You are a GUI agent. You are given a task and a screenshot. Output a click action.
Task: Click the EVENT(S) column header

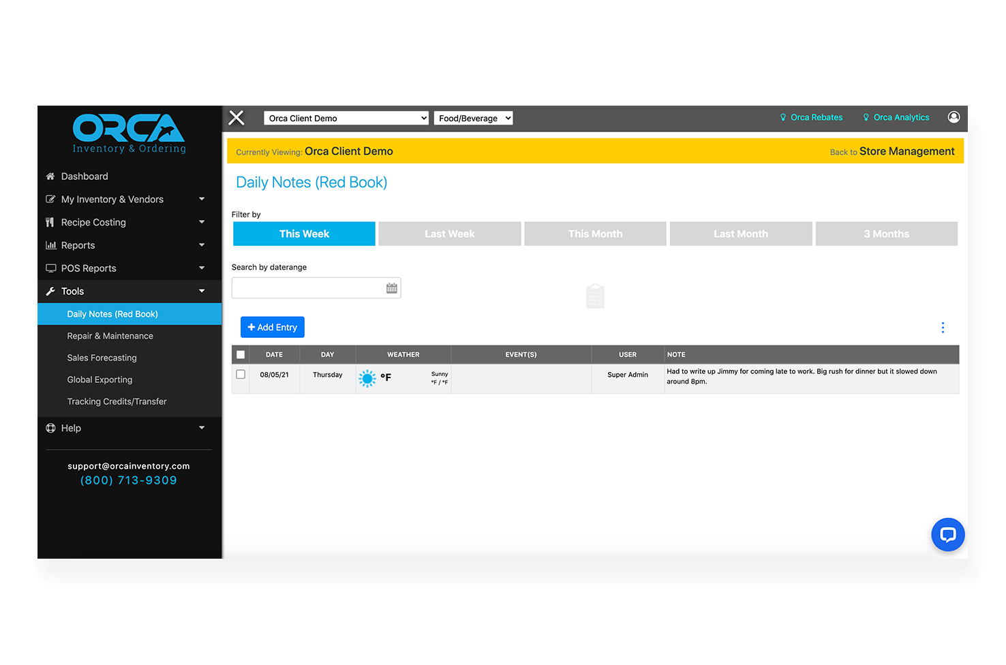point(521,354)
